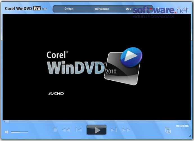Mute audio with the speaker icon

(x=6, y=132)
